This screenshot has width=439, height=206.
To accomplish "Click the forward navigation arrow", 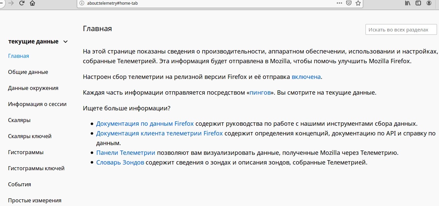I will click(11, 3).
